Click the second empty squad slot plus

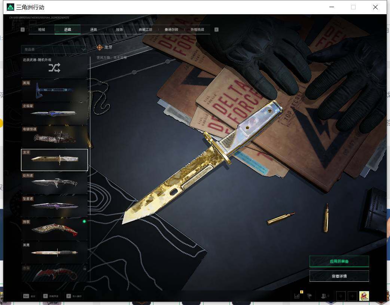point(352,296)
